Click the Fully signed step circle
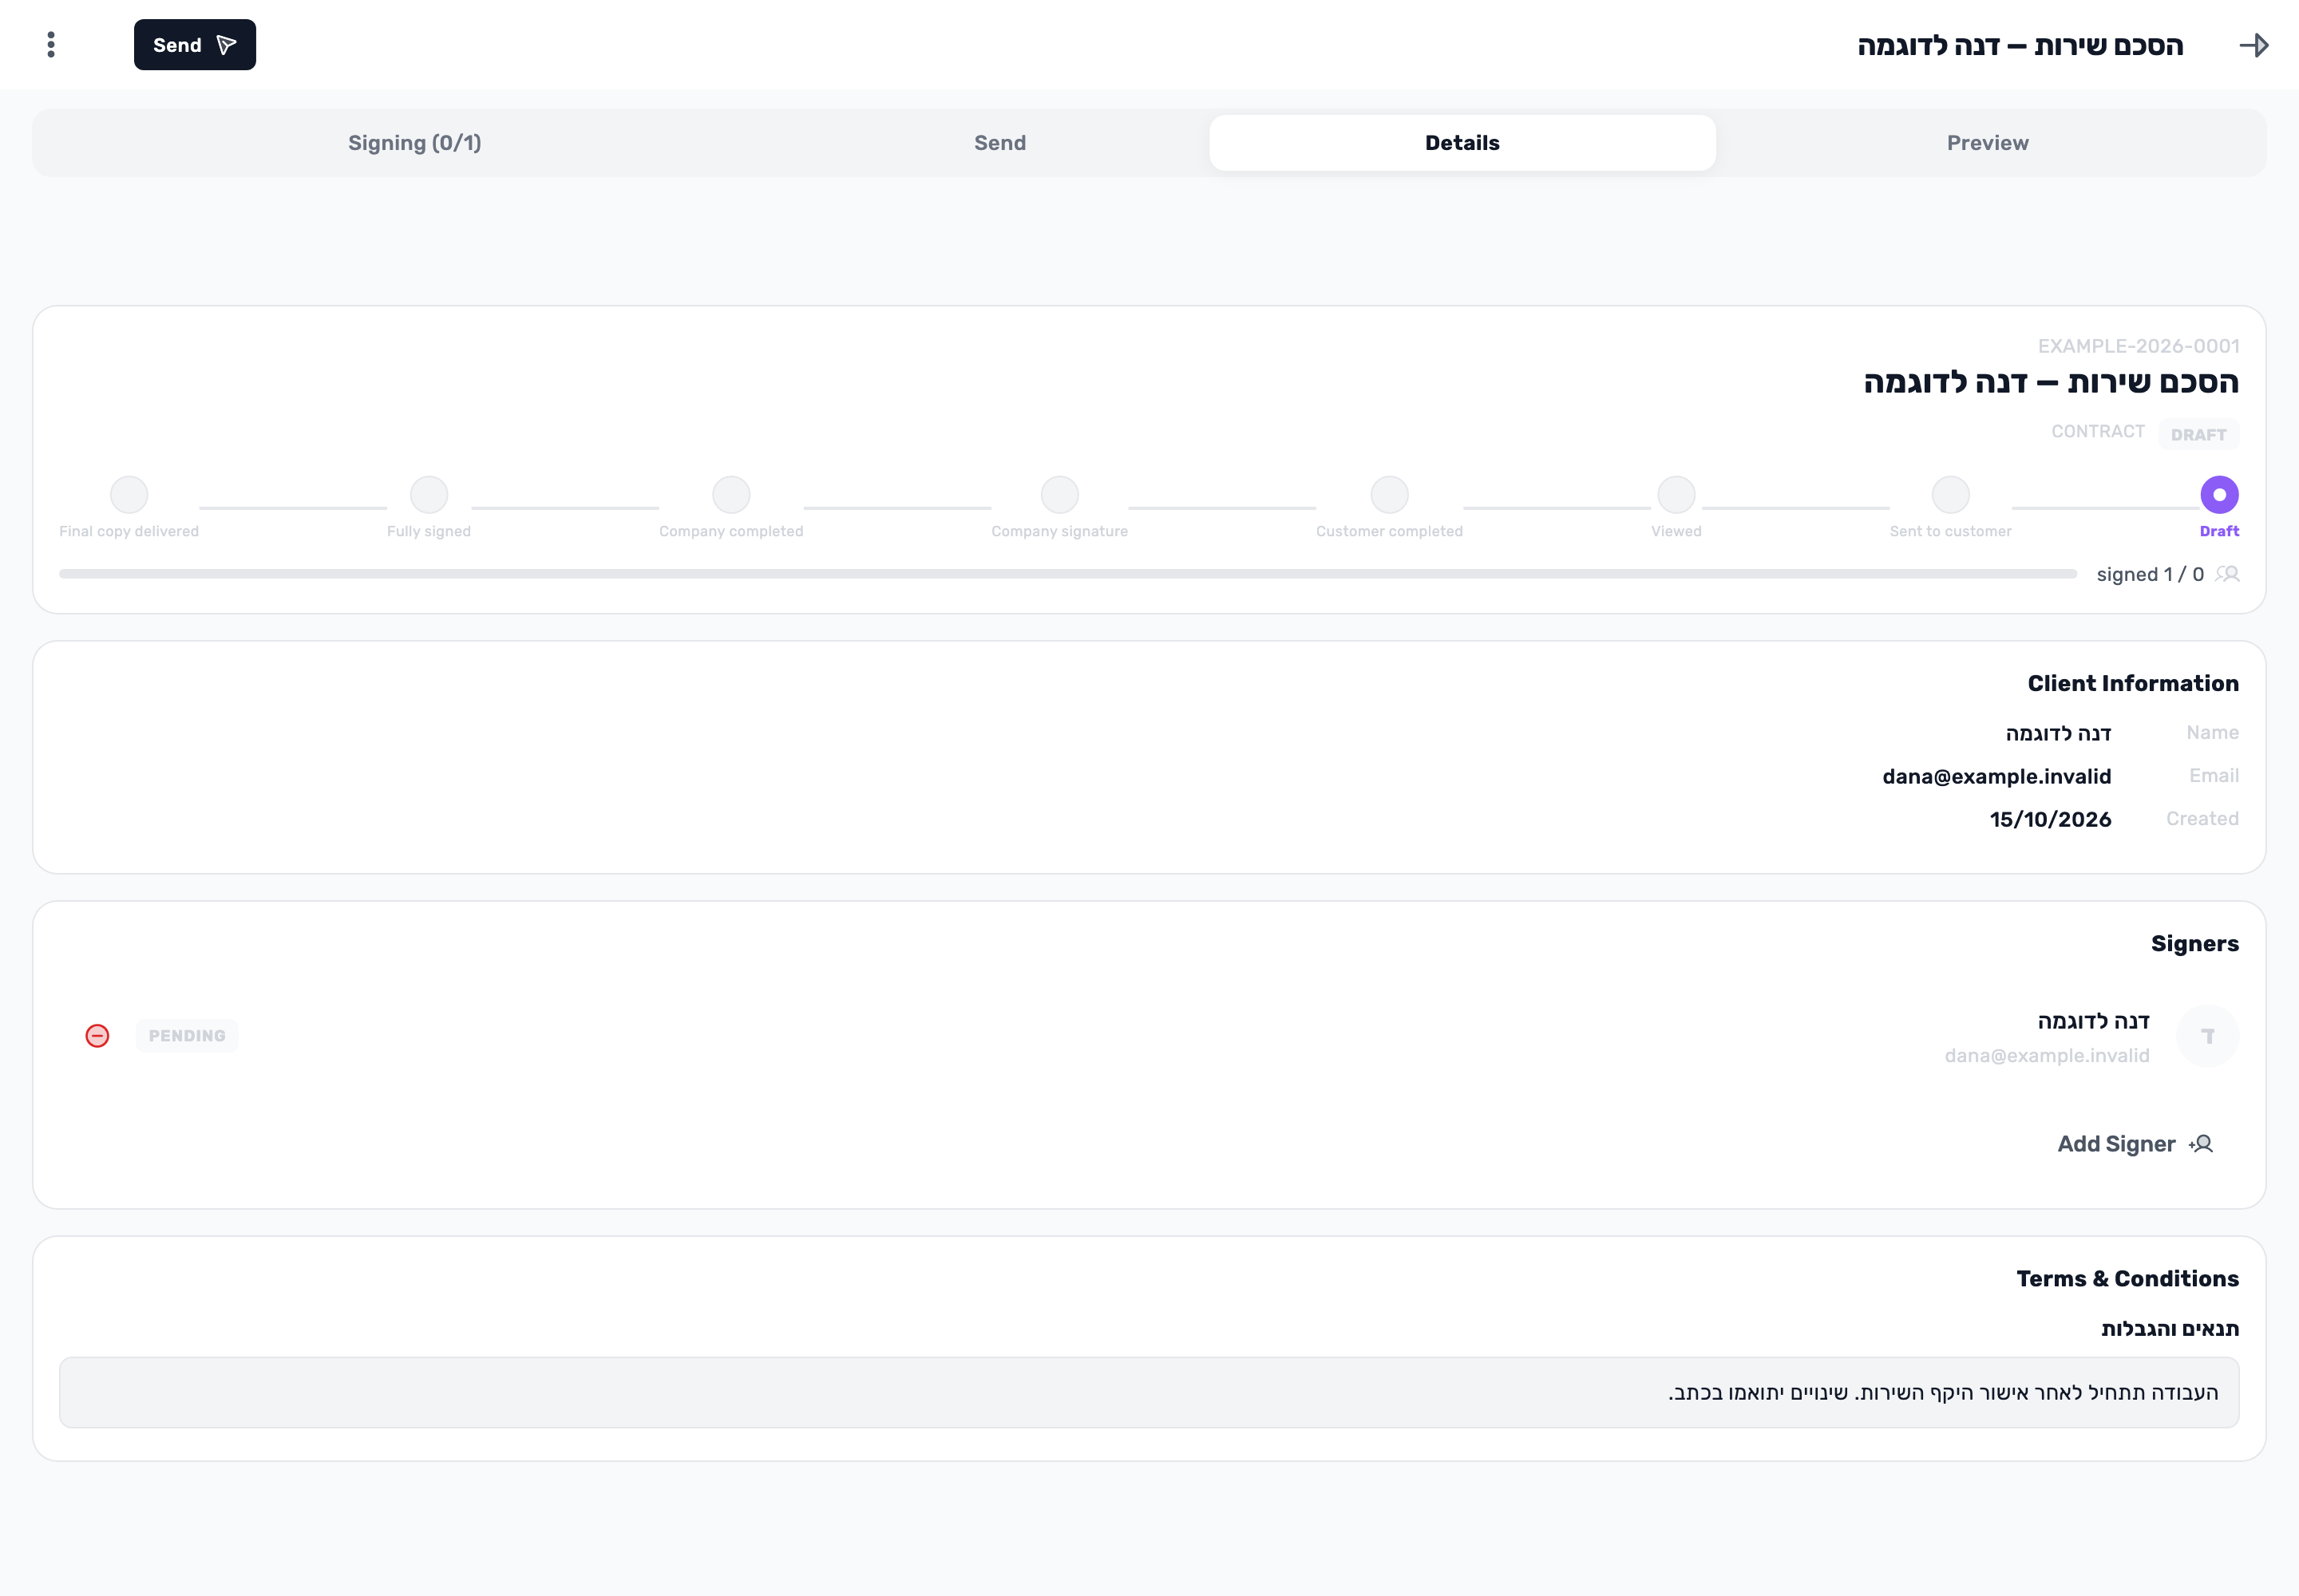 (x=429, y=494)
